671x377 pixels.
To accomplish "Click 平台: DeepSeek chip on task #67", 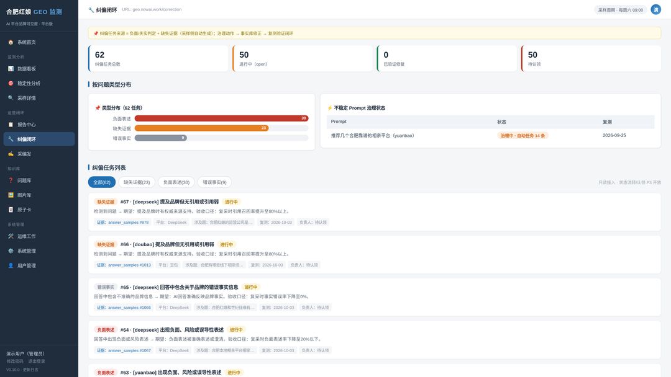I will (171, 223).
